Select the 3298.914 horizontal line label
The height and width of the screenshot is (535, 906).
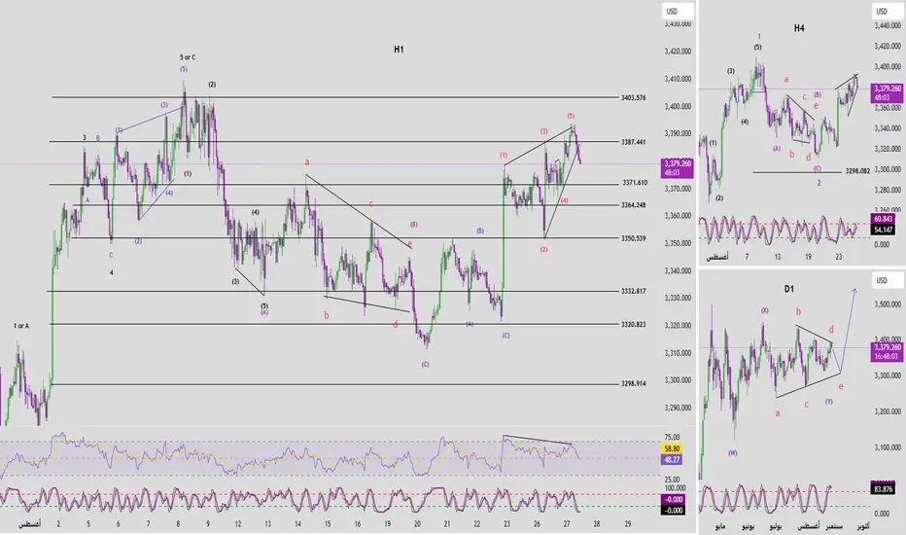[x=633, y=383]
